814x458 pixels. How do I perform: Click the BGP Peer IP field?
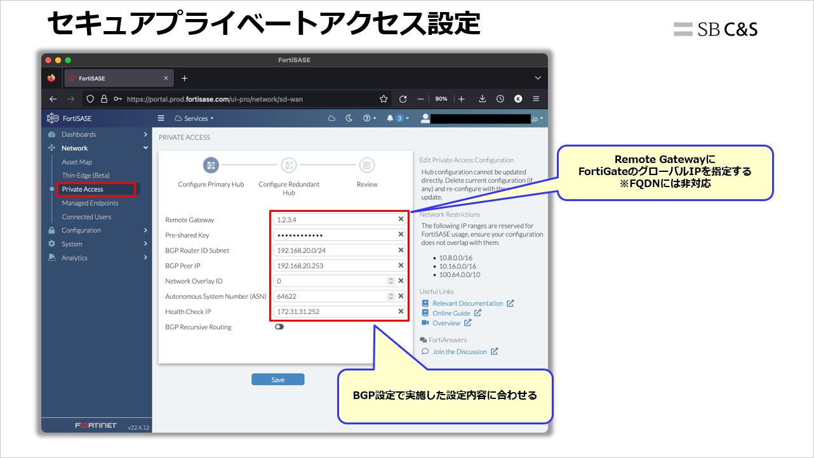point(340,266)
